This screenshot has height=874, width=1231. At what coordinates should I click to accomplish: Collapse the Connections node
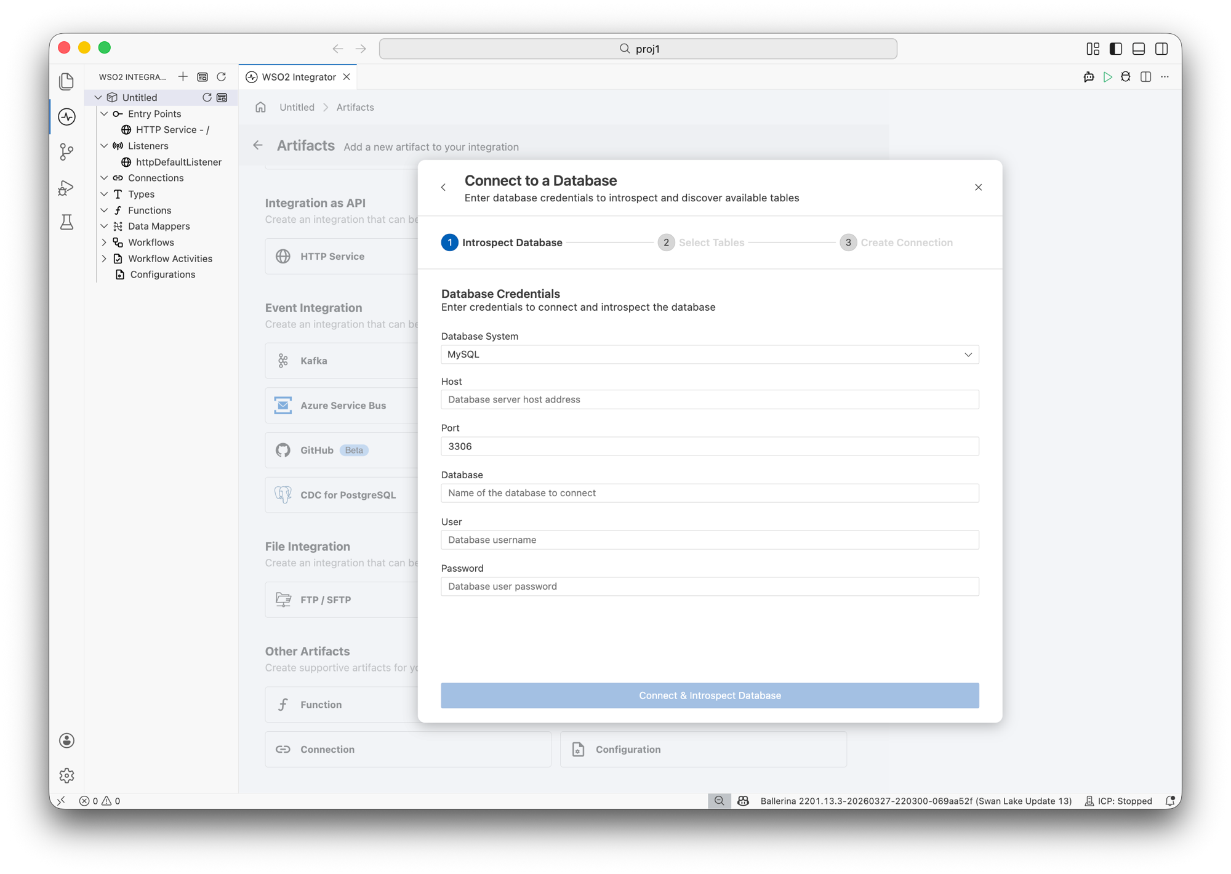[x=104, y=178]
